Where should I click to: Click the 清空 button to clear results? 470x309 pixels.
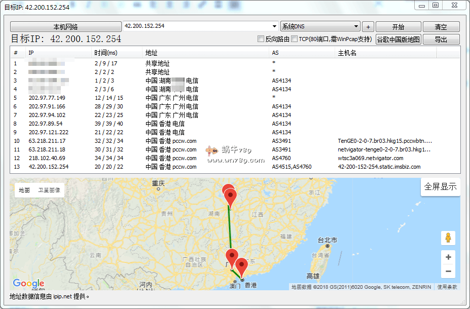(441, 27)
